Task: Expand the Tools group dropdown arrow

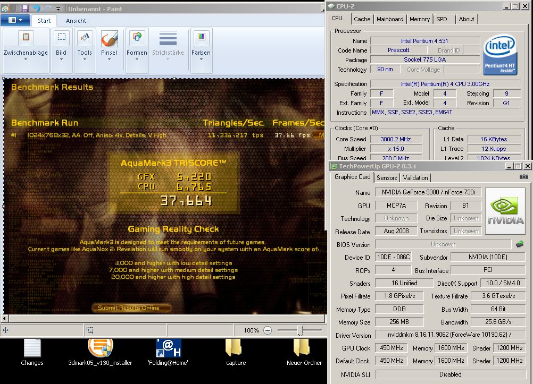Action: click(85, 59)
